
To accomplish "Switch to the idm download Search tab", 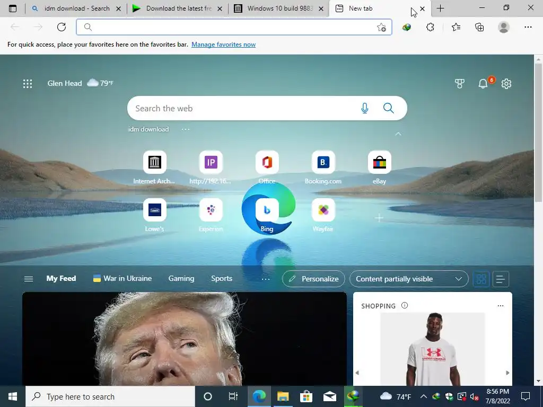I will coord(76,8).
